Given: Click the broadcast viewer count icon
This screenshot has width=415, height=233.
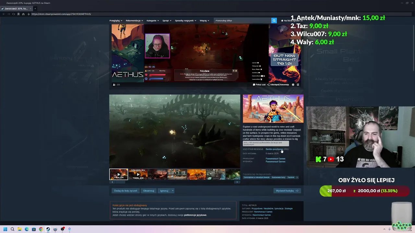Looking at the screenshot, I should coord(114,84).
